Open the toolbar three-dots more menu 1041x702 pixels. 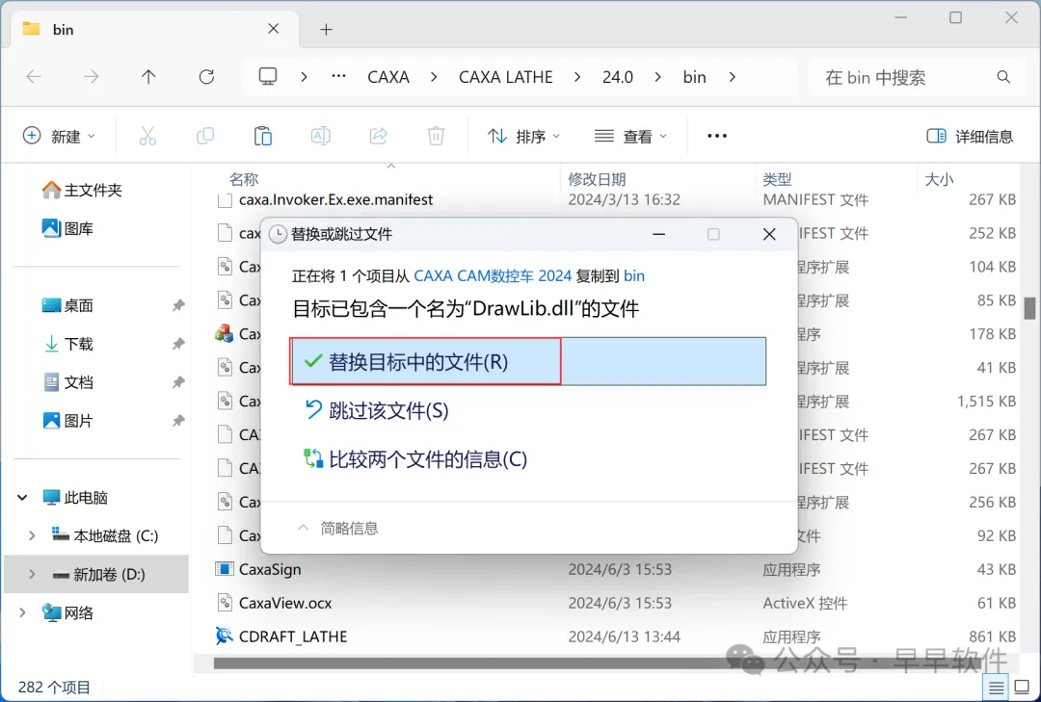click(x=717, y=136)
